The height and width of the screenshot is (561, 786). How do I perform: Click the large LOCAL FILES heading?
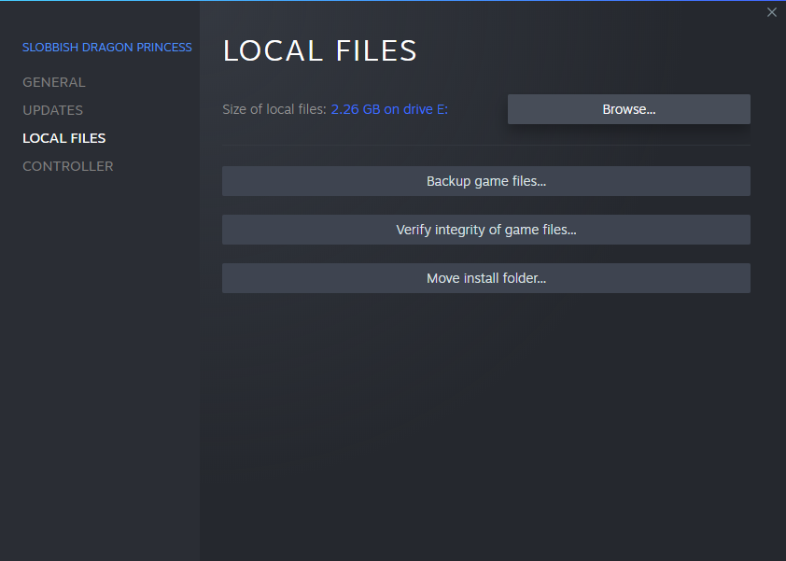click(319, 50)
